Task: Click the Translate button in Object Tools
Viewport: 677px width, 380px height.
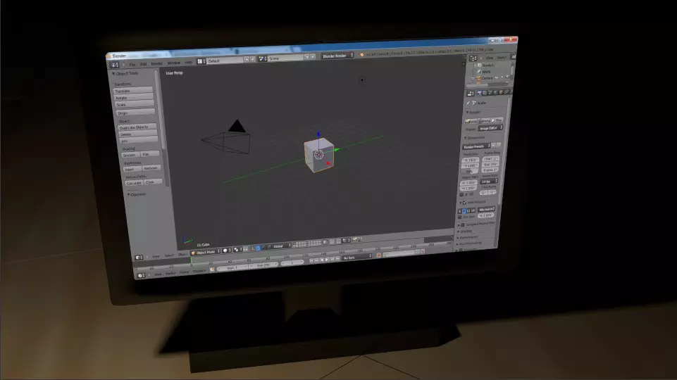Action: [x=133, y=91]
